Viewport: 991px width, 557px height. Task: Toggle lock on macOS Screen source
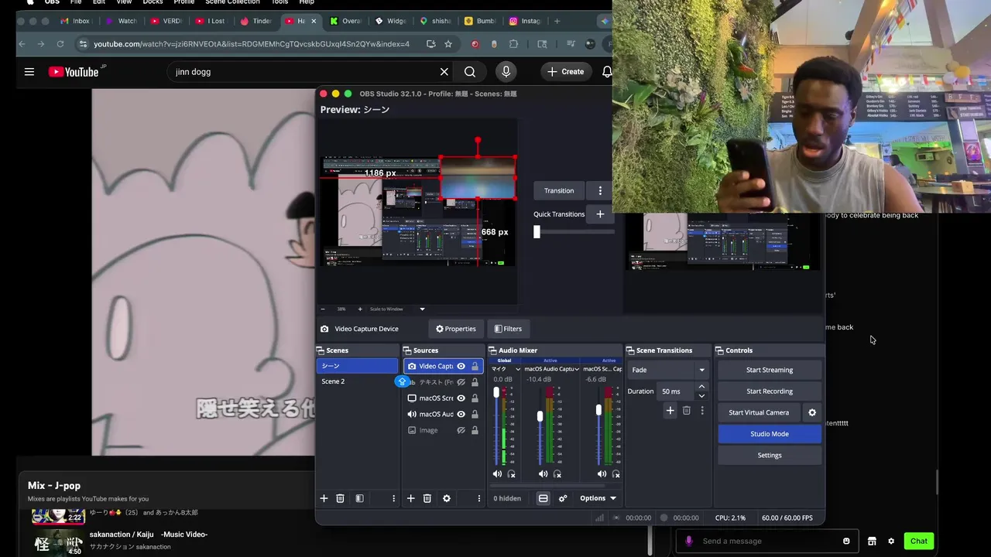[x=475, y=398]
